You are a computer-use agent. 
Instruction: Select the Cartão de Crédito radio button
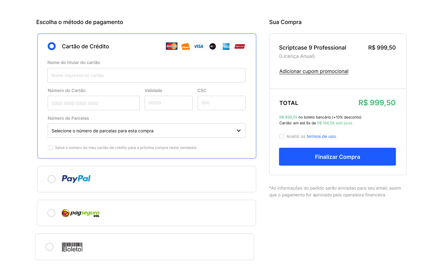click(x=52, y=46)
